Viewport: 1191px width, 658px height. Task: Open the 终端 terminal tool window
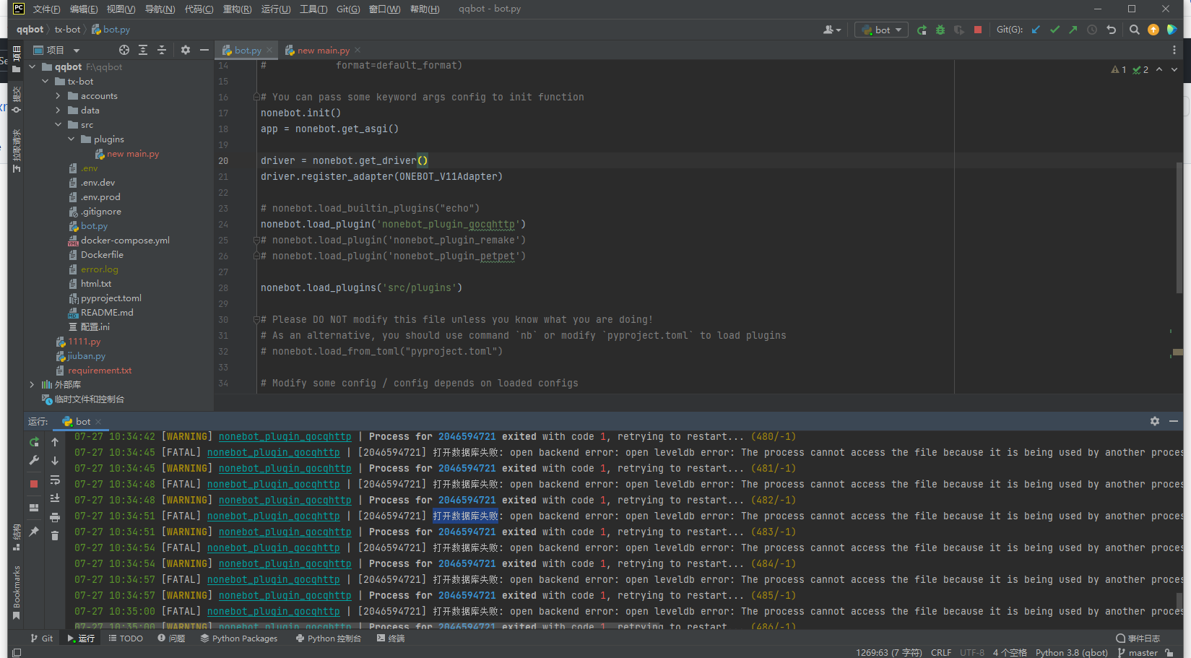point(391,638)
